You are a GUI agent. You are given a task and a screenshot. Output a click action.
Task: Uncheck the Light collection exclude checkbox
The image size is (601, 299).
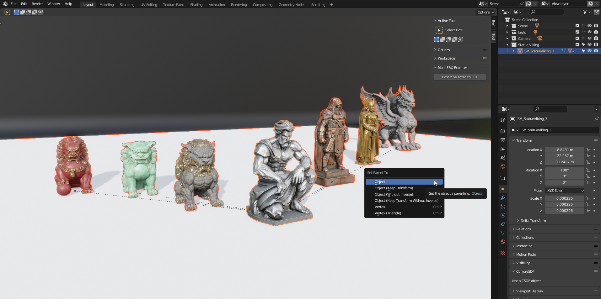(577, 32)
